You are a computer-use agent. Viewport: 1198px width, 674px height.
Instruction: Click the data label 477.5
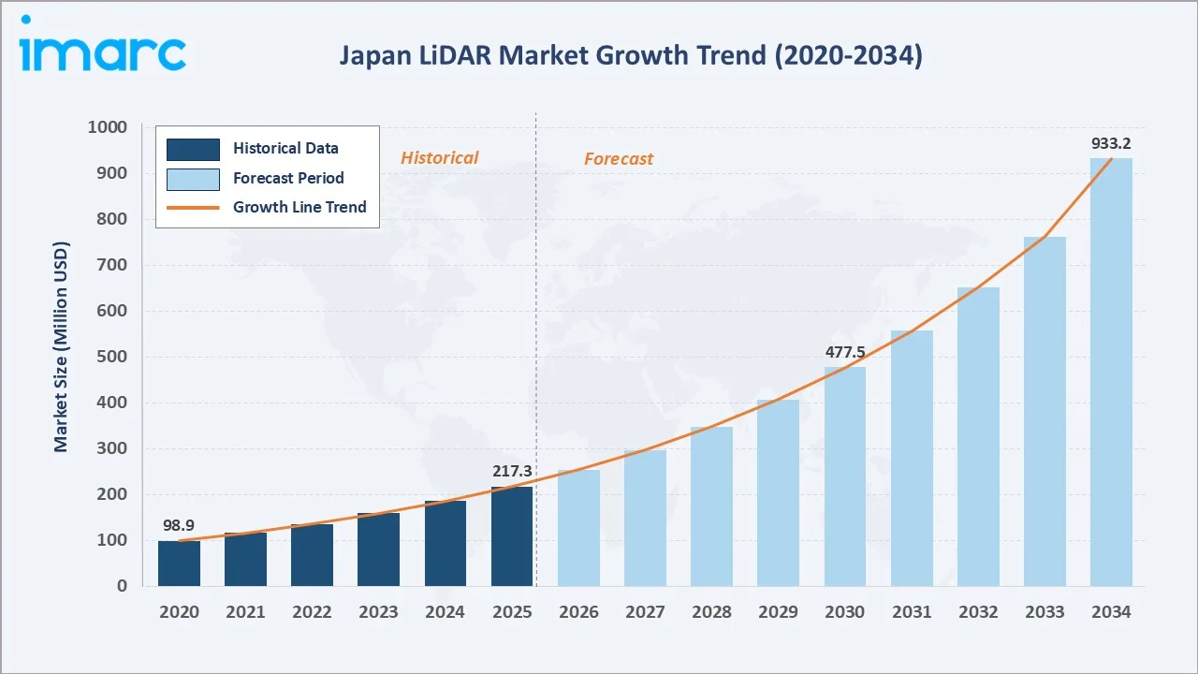pyautogui.click(x=845, y=352)
